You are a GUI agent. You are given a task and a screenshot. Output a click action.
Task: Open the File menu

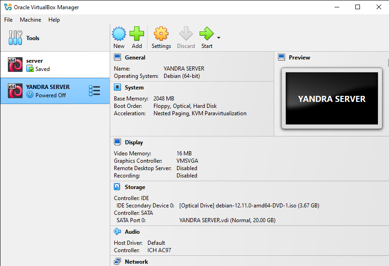click(x=8, y=20)
